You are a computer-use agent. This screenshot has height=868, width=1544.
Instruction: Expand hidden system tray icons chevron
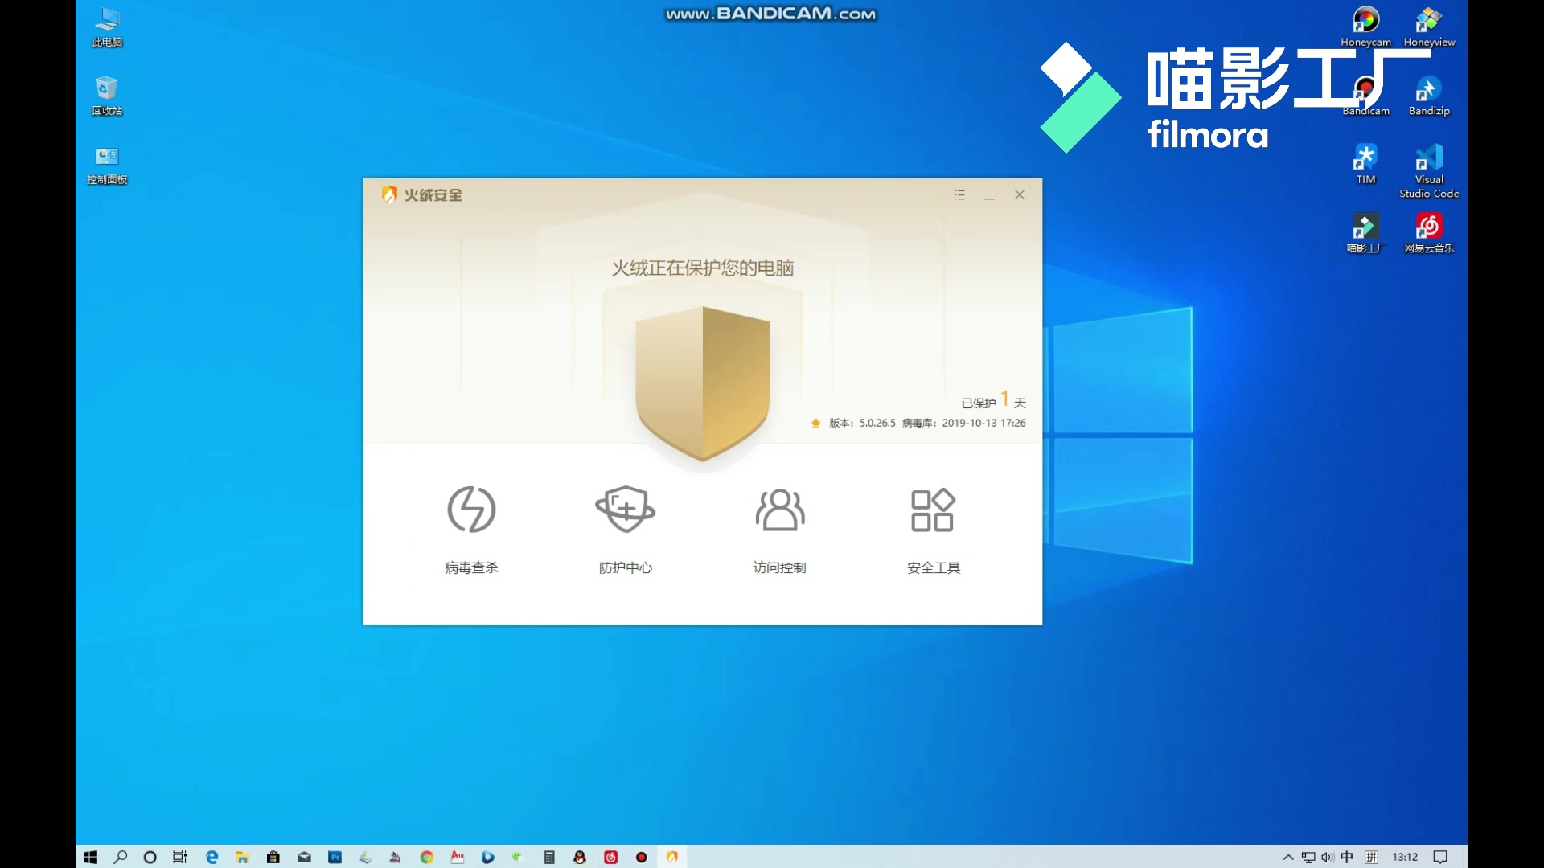(1288, 857)
